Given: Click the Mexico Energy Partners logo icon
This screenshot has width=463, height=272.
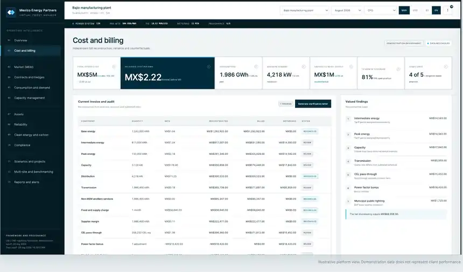Looking at the screenshot, I should (11, 12).
